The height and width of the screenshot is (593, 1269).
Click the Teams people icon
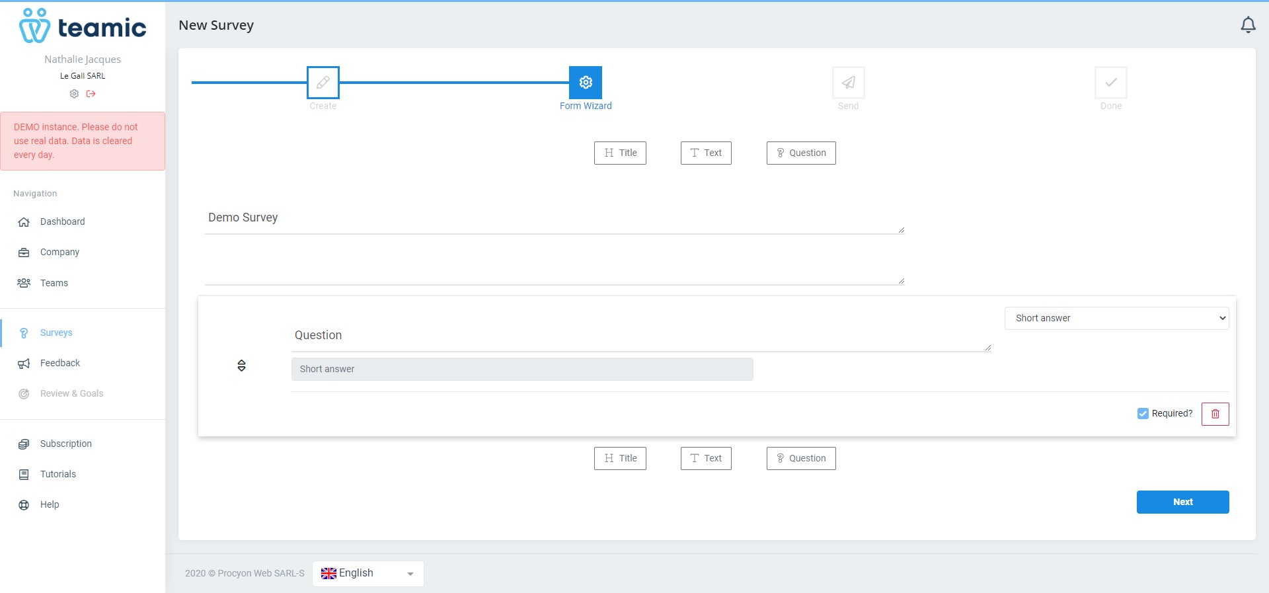click(x=24, y=283)
